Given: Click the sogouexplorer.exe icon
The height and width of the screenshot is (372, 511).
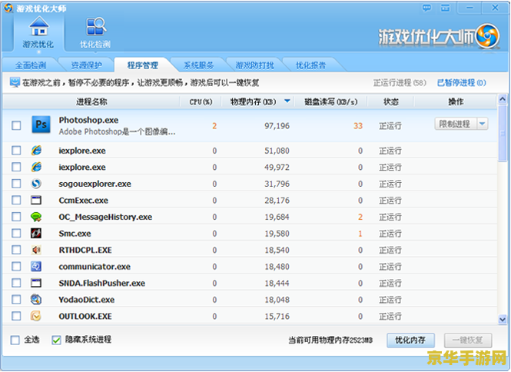Looking at the screenshot, I should [x=36, y=184].
